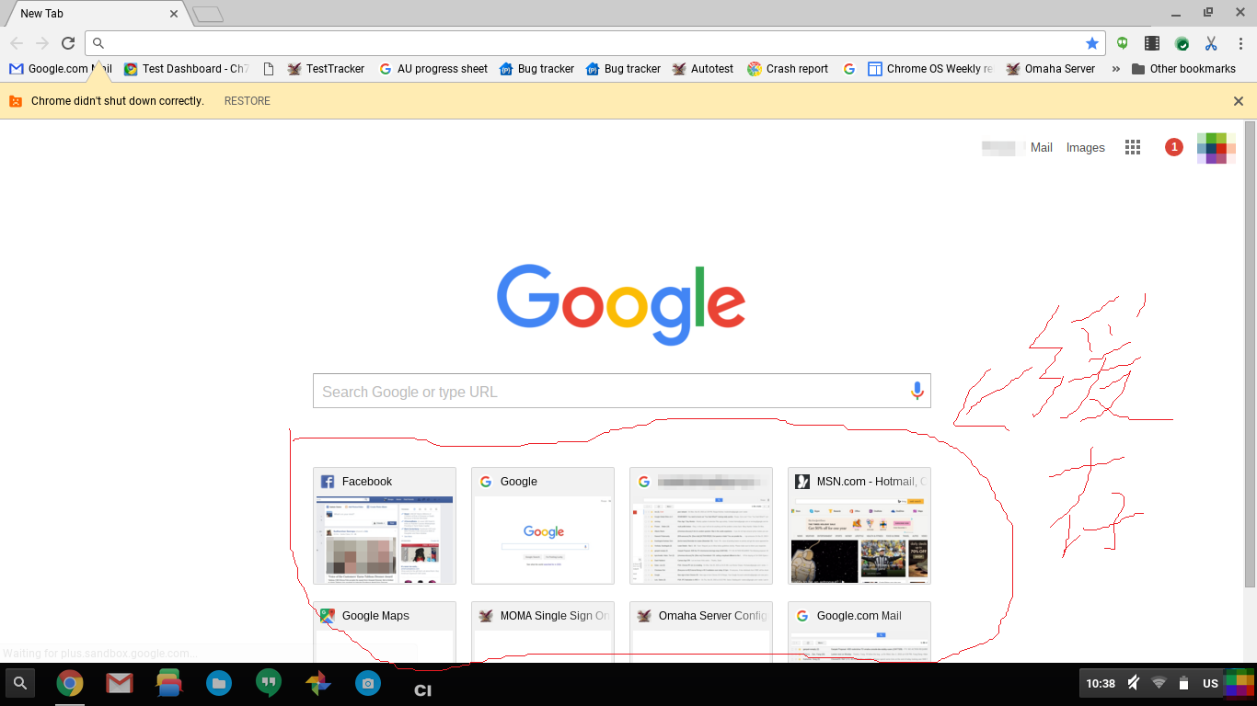Reload the page with the refresh icon
1257x706 pixels.
[68, 43]
